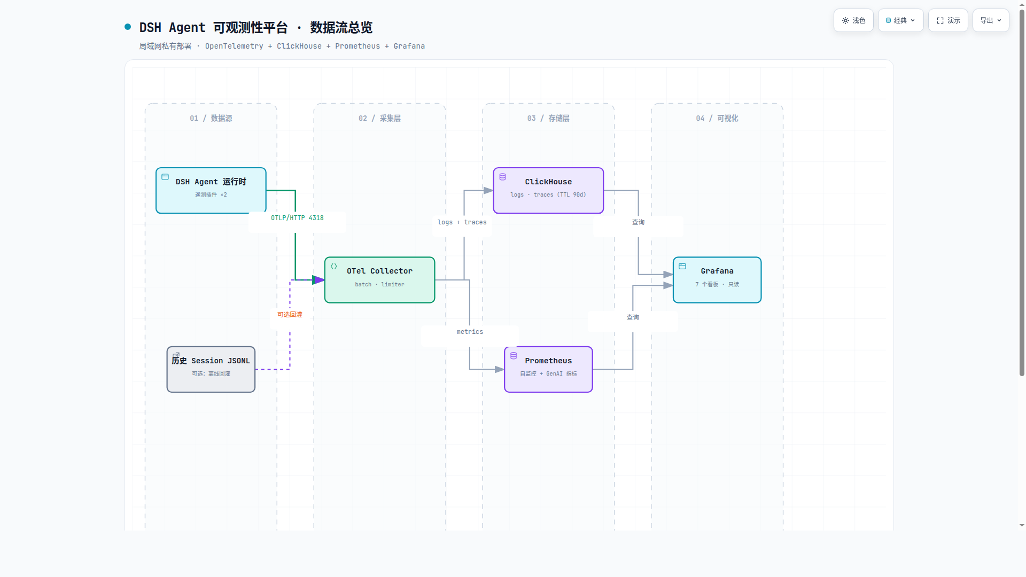The height and width of the screenshot is (577, 1026).
Task: Click the external-link icon in 历史 Session JSONL node
Action: pos(176,355)
